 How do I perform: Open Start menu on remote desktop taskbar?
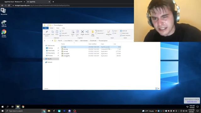tap(3, 107)
